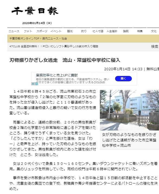Open the 人生指針 menu

coord(112,31)
